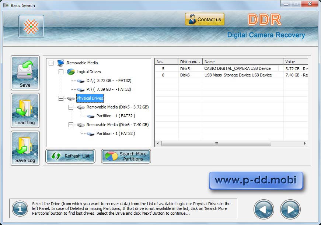
Task: Select Logical Drives tree item
Action: click(89, 72)
